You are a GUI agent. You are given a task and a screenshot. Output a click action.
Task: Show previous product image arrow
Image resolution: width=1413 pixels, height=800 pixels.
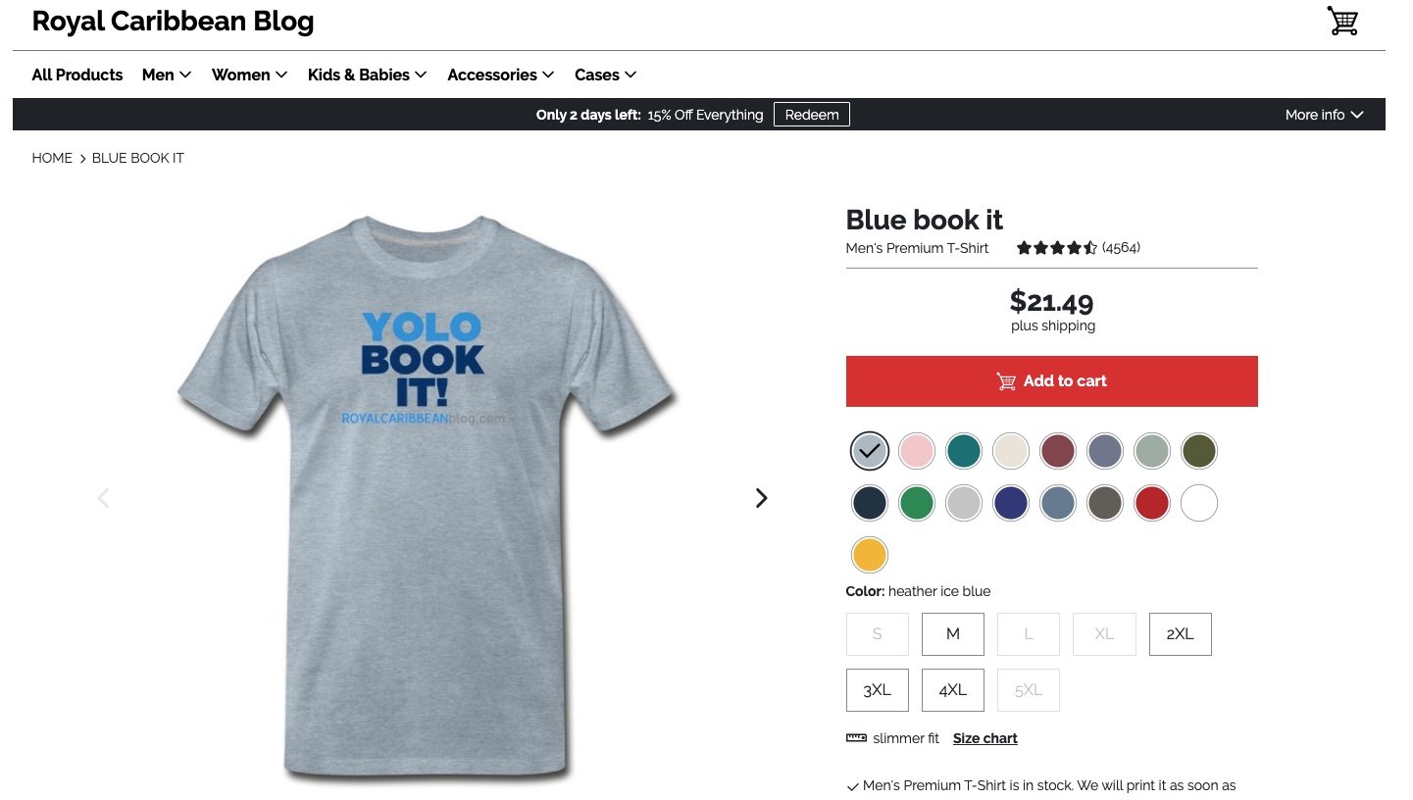coord(103,498)
